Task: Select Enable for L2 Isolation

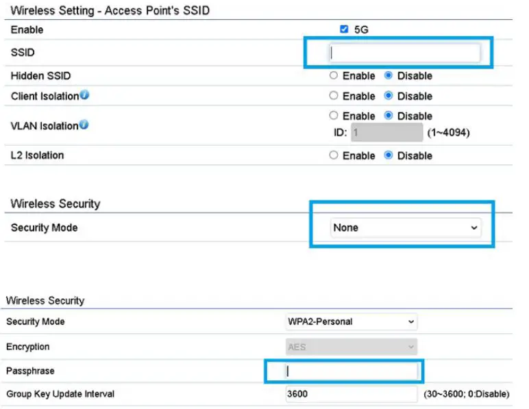Action: tap(333, 155)
